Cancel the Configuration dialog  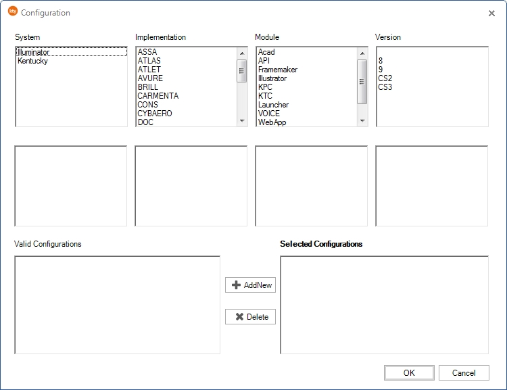coord(463,372)
